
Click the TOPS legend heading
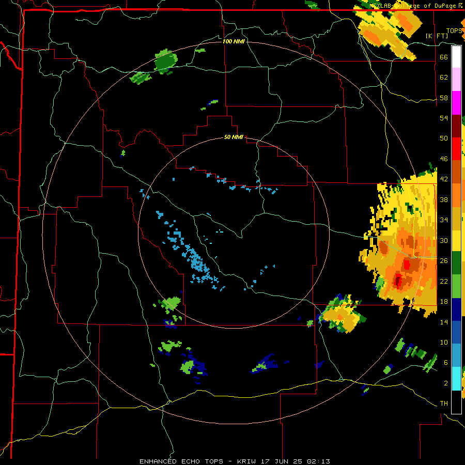454,30
